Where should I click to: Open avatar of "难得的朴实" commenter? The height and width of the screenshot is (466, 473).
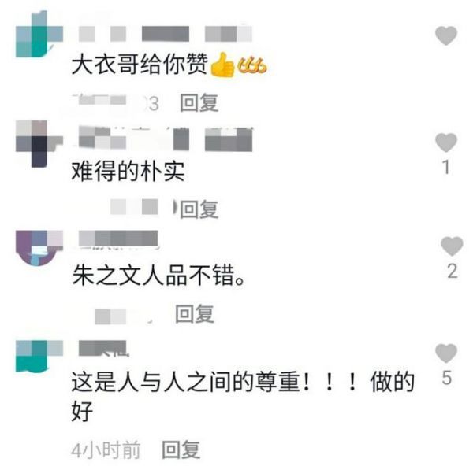click(39, 144)
